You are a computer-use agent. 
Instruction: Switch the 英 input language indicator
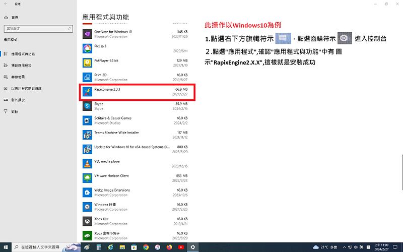362,247
